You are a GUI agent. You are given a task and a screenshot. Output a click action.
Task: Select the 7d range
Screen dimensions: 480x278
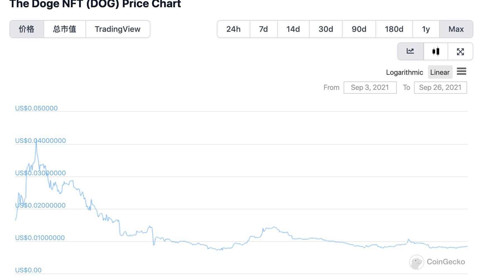pos(263,29)
